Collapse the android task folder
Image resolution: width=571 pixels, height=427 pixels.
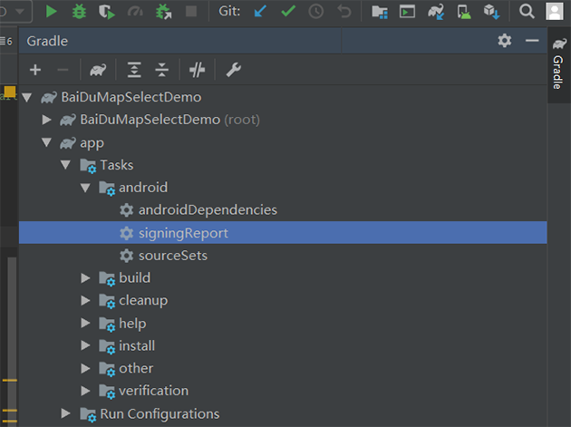click(86, 188)
